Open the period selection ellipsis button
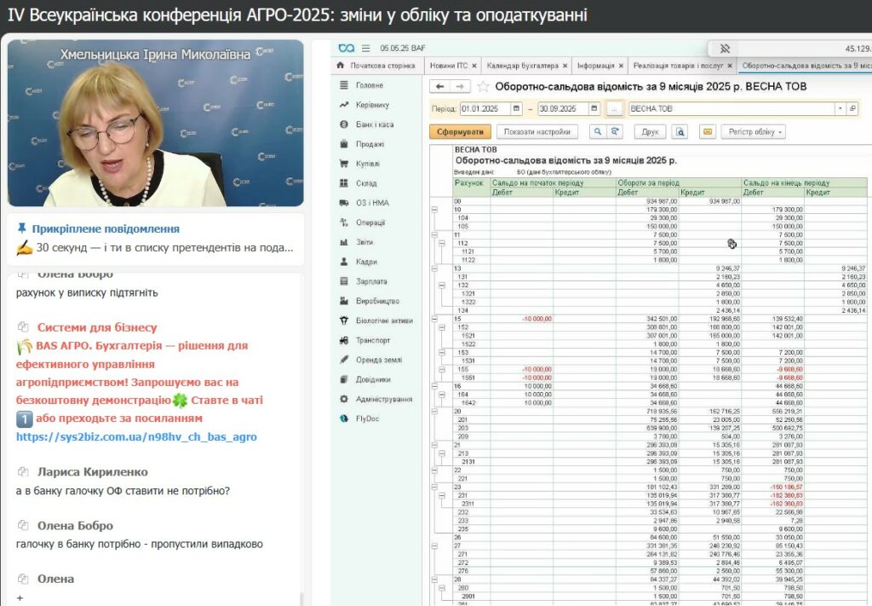 pyautogui.click(x=615, y=109)
